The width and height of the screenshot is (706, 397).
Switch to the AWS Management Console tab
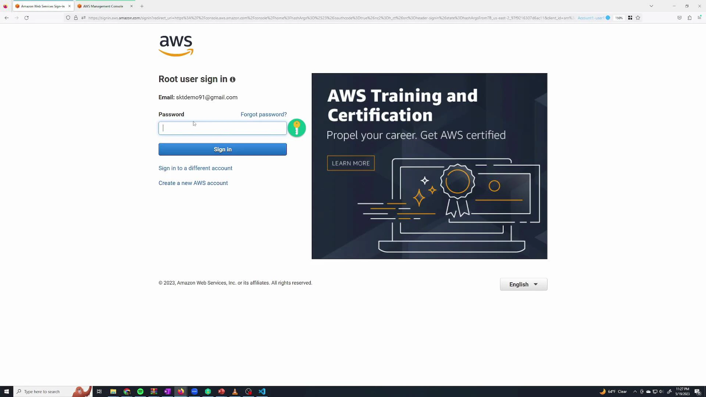coord(103,6)
